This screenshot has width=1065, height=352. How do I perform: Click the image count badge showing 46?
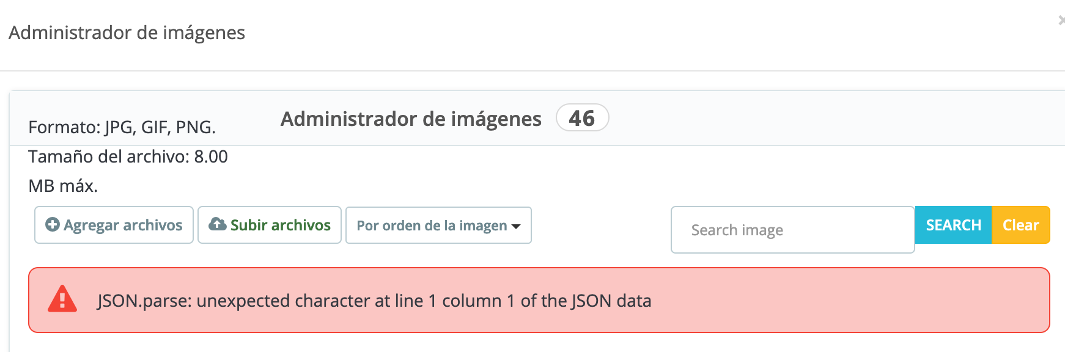[x=582, y=118]
